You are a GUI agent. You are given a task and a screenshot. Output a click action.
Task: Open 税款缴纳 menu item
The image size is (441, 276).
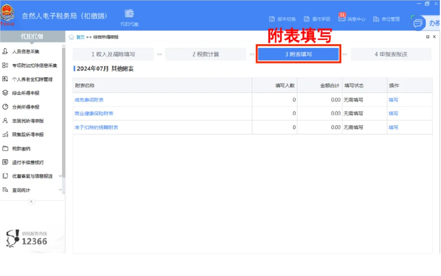tap(21, 149)
